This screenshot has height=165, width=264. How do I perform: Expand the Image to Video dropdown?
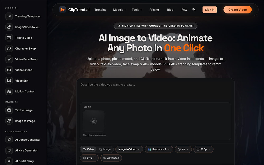[x=129, y=149]
